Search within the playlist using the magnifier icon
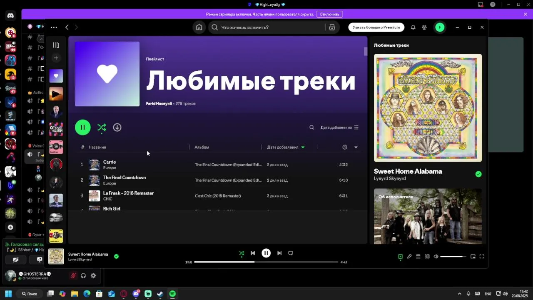This screenshot has height=300, width=533. 311,127
